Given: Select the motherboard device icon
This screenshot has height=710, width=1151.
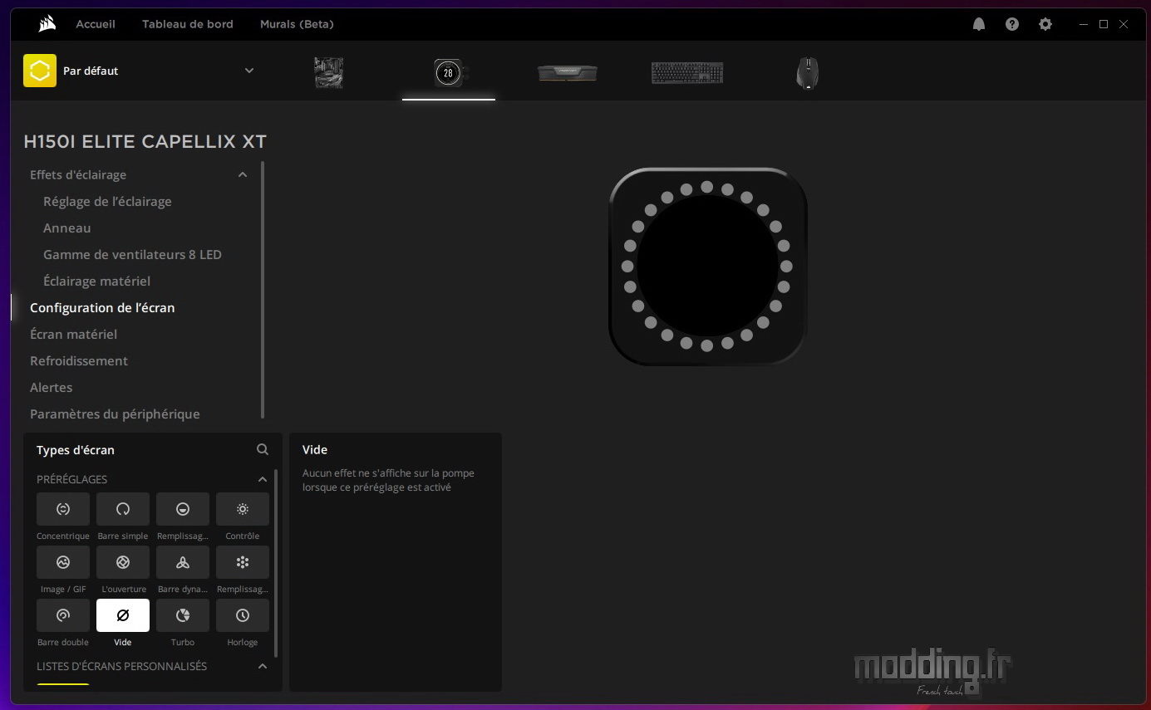Looking at the screenshot, I should click(329, 72).
